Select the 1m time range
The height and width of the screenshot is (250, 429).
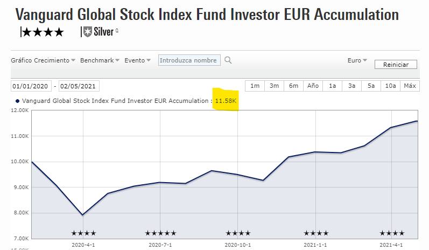[x=255, y=86]
